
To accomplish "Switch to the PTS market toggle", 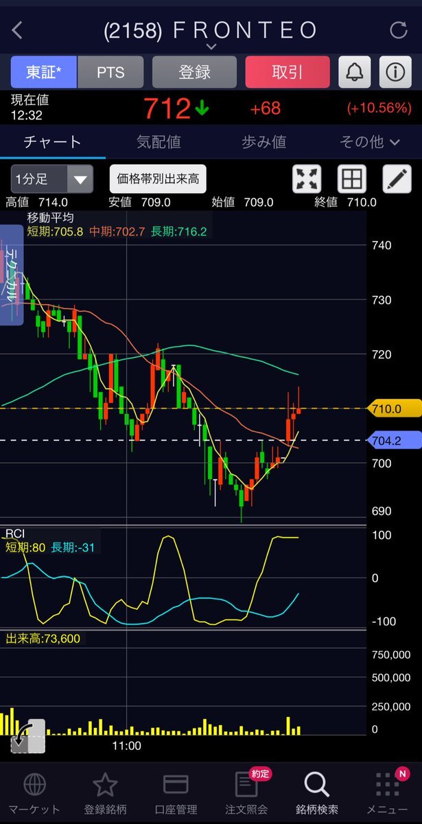I will click(110, 71).
